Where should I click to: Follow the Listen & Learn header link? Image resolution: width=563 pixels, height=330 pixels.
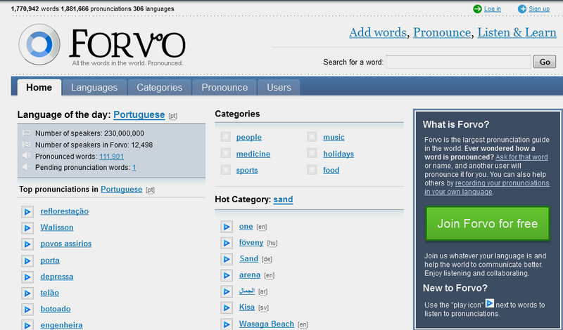(x=517, y=32)
